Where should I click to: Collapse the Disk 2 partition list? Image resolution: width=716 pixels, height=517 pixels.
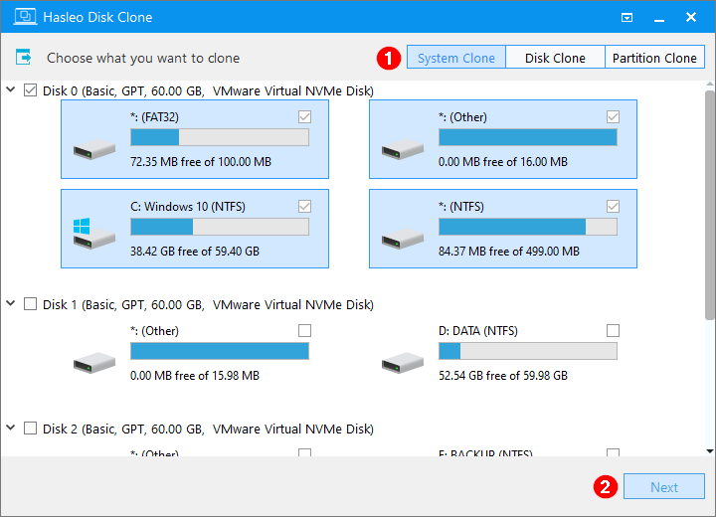(x=11, y=428)
